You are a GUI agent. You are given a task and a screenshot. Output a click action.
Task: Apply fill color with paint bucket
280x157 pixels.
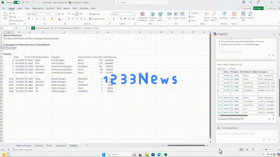pyautogui.click(x=52, y=19)
